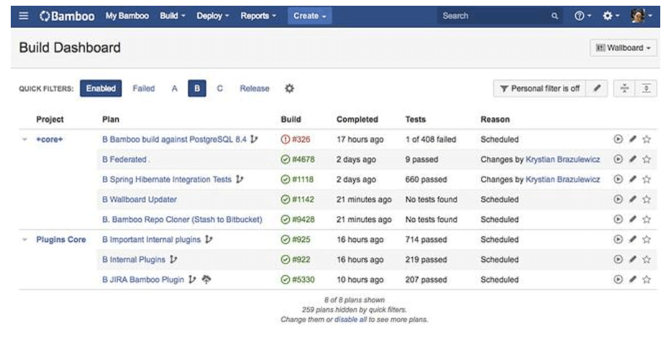The image size is (666, 339).
Task: Open the Plugins Core project link
Action: click(60, 239)
